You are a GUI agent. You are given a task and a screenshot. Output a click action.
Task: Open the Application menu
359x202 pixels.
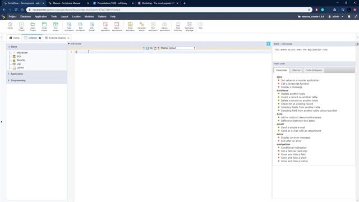tap(41, 16)
